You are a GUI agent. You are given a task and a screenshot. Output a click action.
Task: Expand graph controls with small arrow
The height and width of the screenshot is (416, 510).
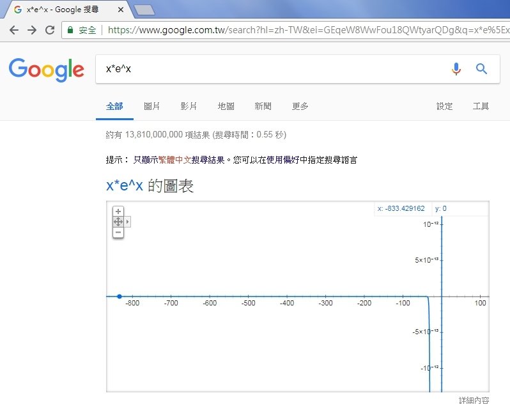[x=127, y=222]
